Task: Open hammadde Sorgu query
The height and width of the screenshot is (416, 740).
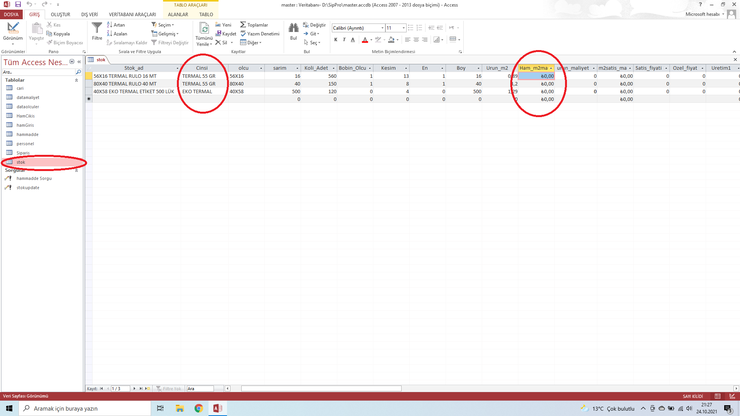Action: 34,178
